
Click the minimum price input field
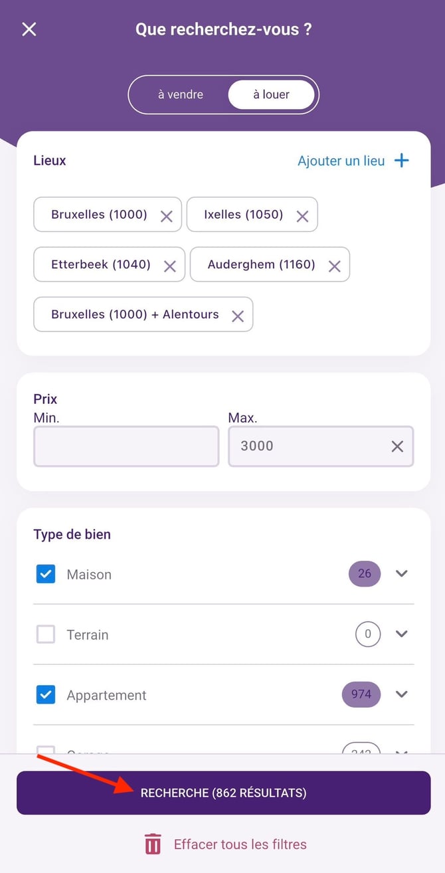[126, 446]
